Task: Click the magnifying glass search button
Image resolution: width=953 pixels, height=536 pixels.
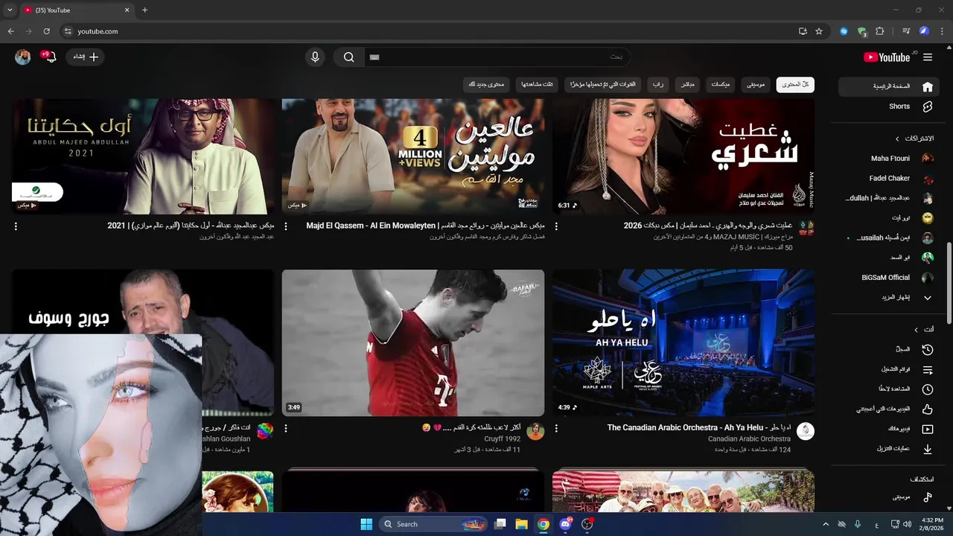Action: click(x=348, y=57)
